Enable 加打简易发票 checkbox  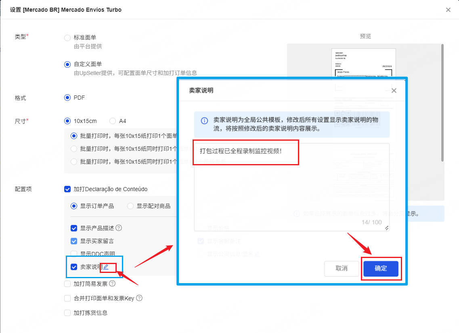click(67, 283)
